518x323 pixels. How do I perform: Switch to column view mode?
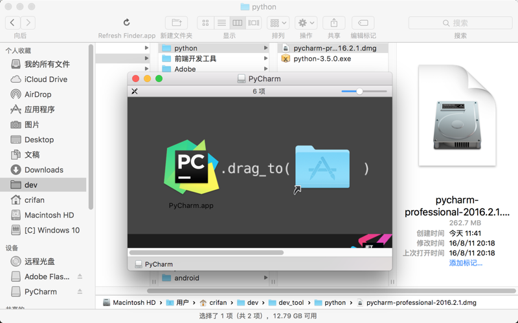pyautogui.click(x=237, y=23)
